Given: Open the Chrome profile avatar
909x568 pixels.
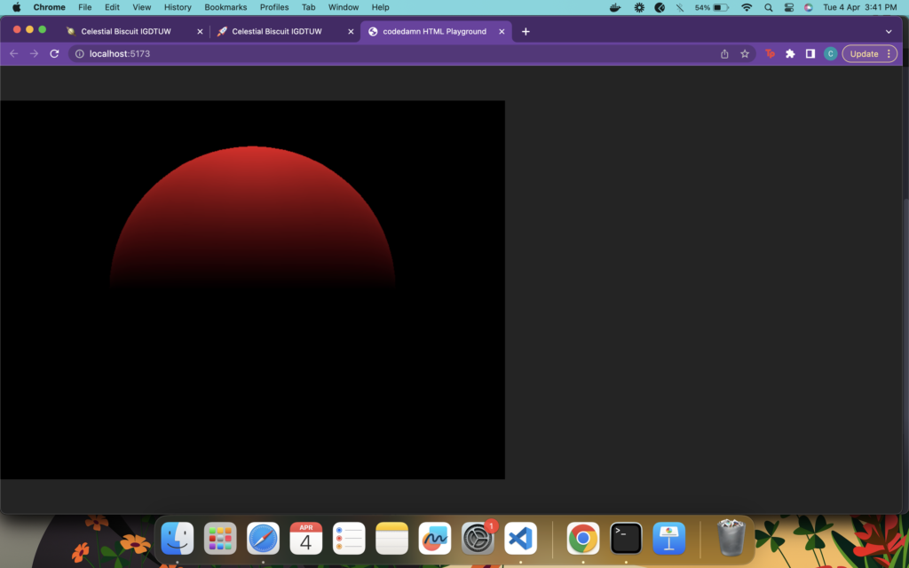Looking at the screenshot, I should click(x=830, y=54).
